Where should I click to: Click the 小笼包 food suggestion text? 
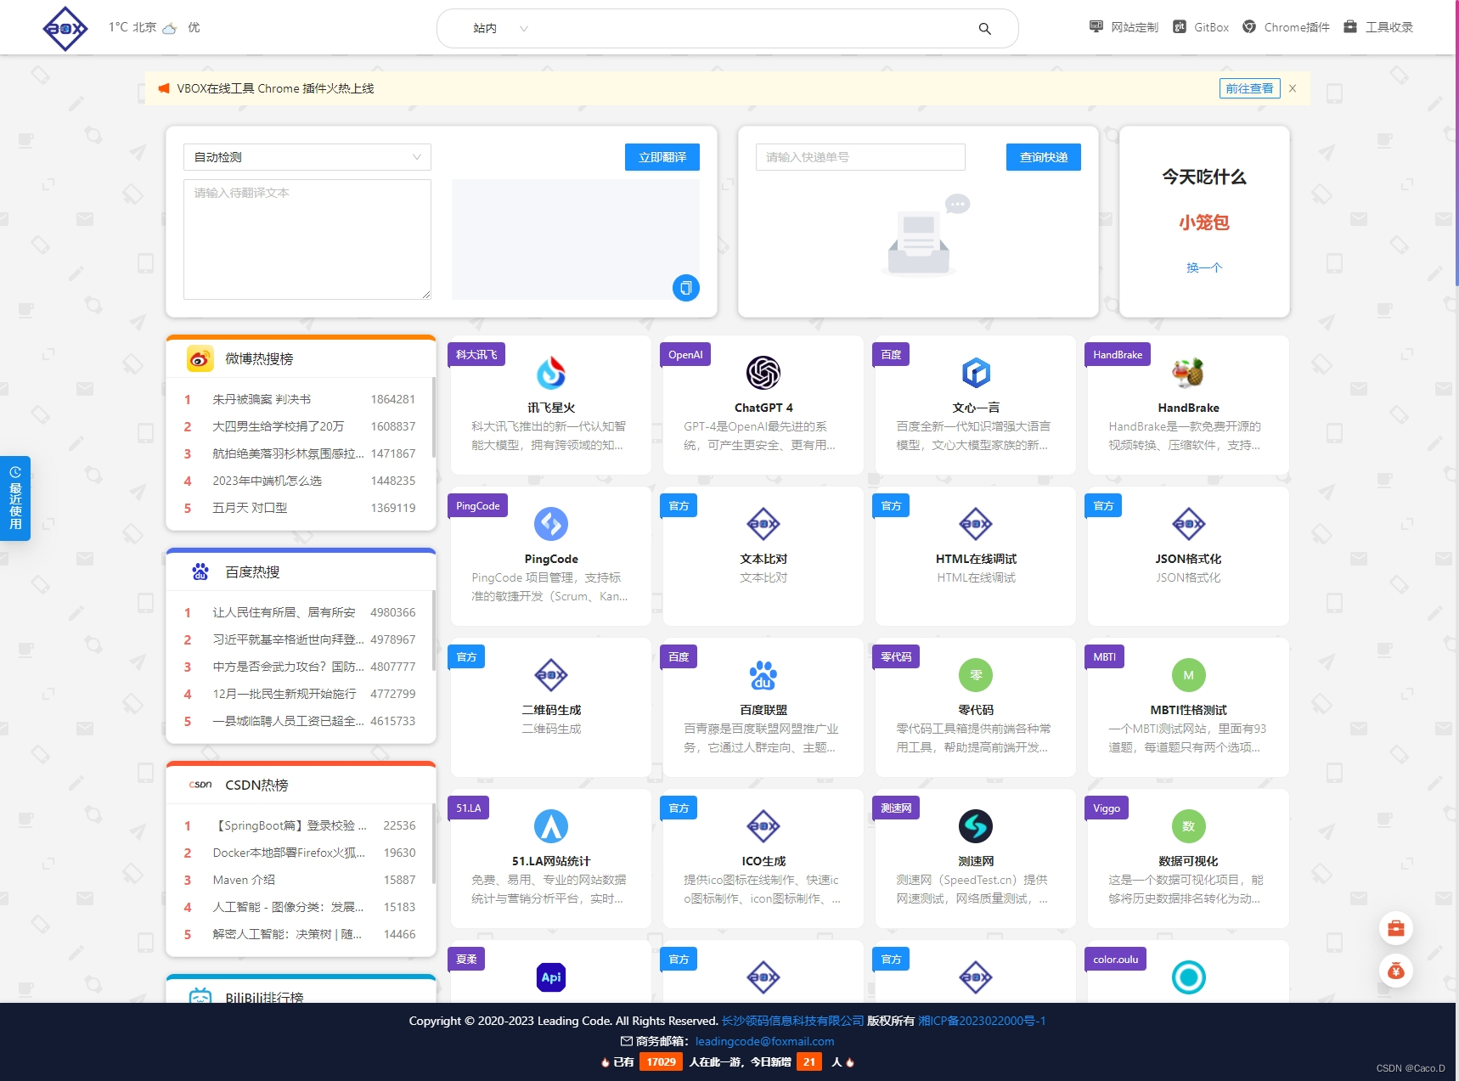1204,222
